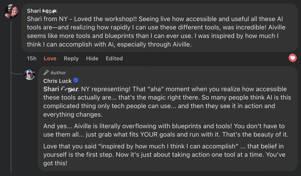This screenshot has height=176, width=301.
Task: Hide Shari's comment
Action: [92, 58]
